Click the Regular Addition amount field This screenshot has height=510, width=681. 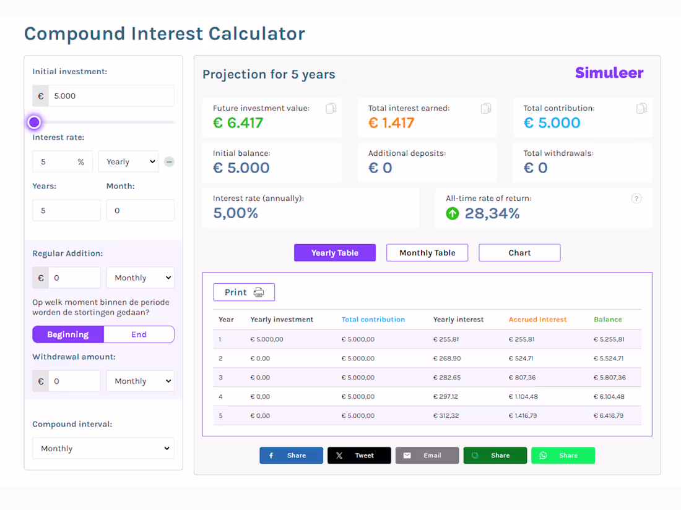tap(75, 278)
